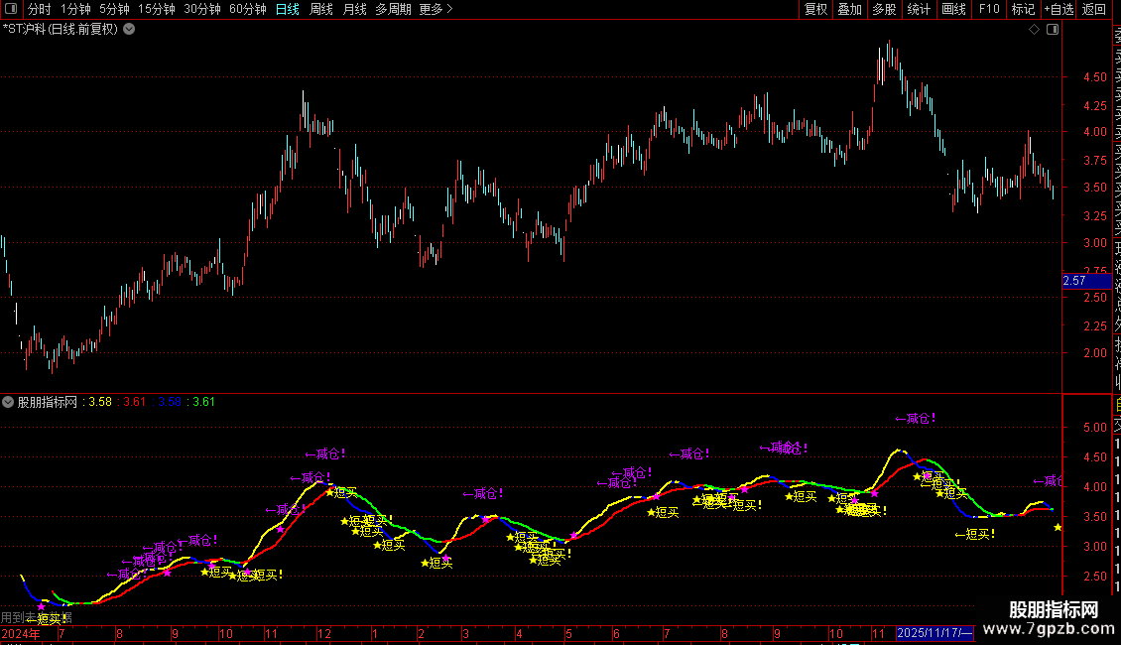Click the green 3.61 indicator value
This screenshot has width=1121, height=645.
[x=203, y=402]
